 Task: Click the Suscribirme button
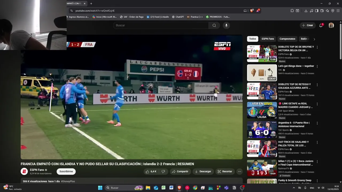click(66, 171)
